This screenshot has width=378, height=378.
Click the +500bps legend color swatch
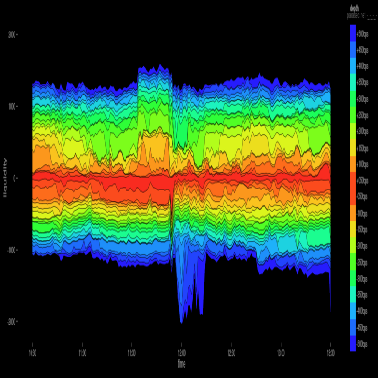[353, 33]
